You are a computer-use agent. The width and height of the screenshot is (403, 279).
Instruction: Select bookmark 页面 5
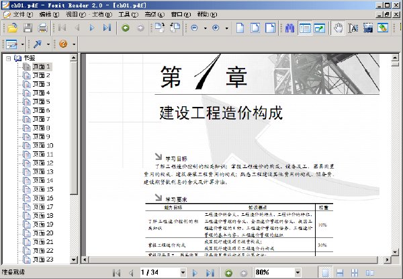point(41,102)
